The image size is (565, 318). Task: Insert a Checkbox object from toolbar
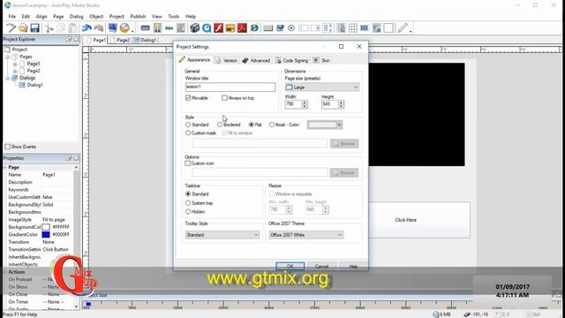click(280, 27)
